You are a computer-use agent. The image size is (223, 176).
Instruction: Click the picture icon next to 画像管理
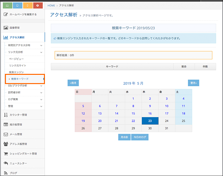(x=6, y=28)
